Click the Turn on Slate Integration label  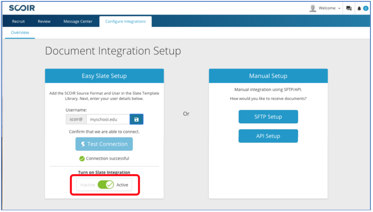104,172
